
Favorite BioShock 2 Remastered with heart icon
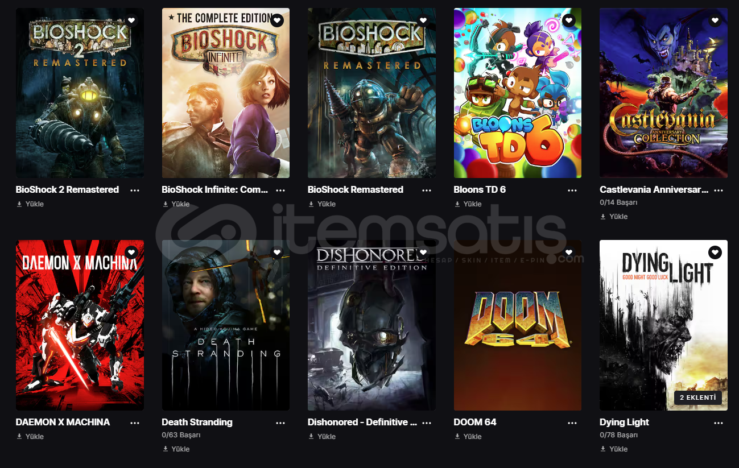coord(131,20)
